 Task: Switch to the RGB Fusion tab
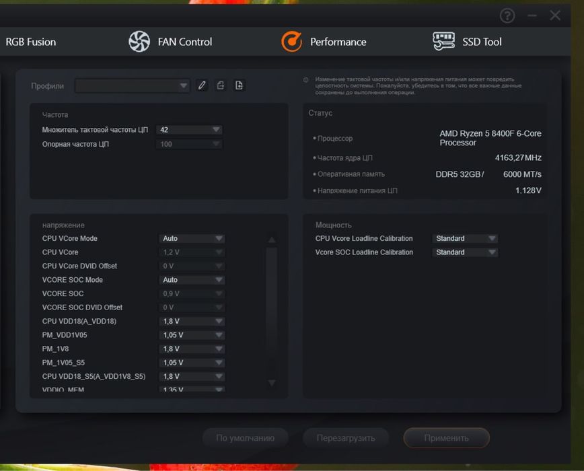tap(30, 42)
